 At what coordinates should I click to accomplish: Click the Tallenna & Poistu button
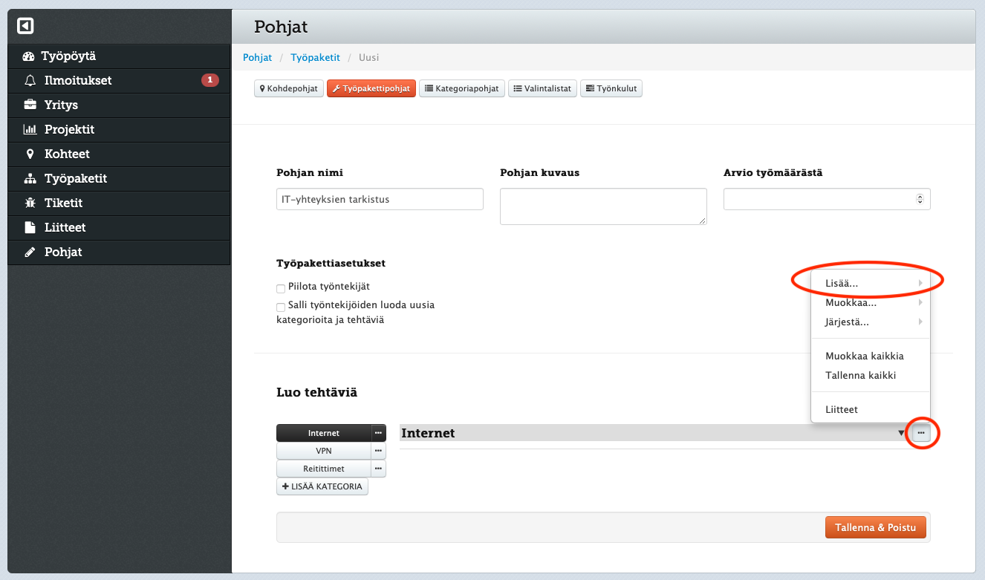pos(875,527)
